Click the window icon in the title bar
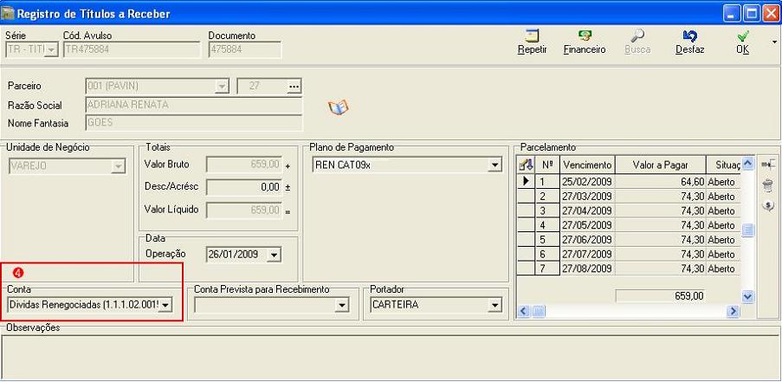 (x=8, y=13)
